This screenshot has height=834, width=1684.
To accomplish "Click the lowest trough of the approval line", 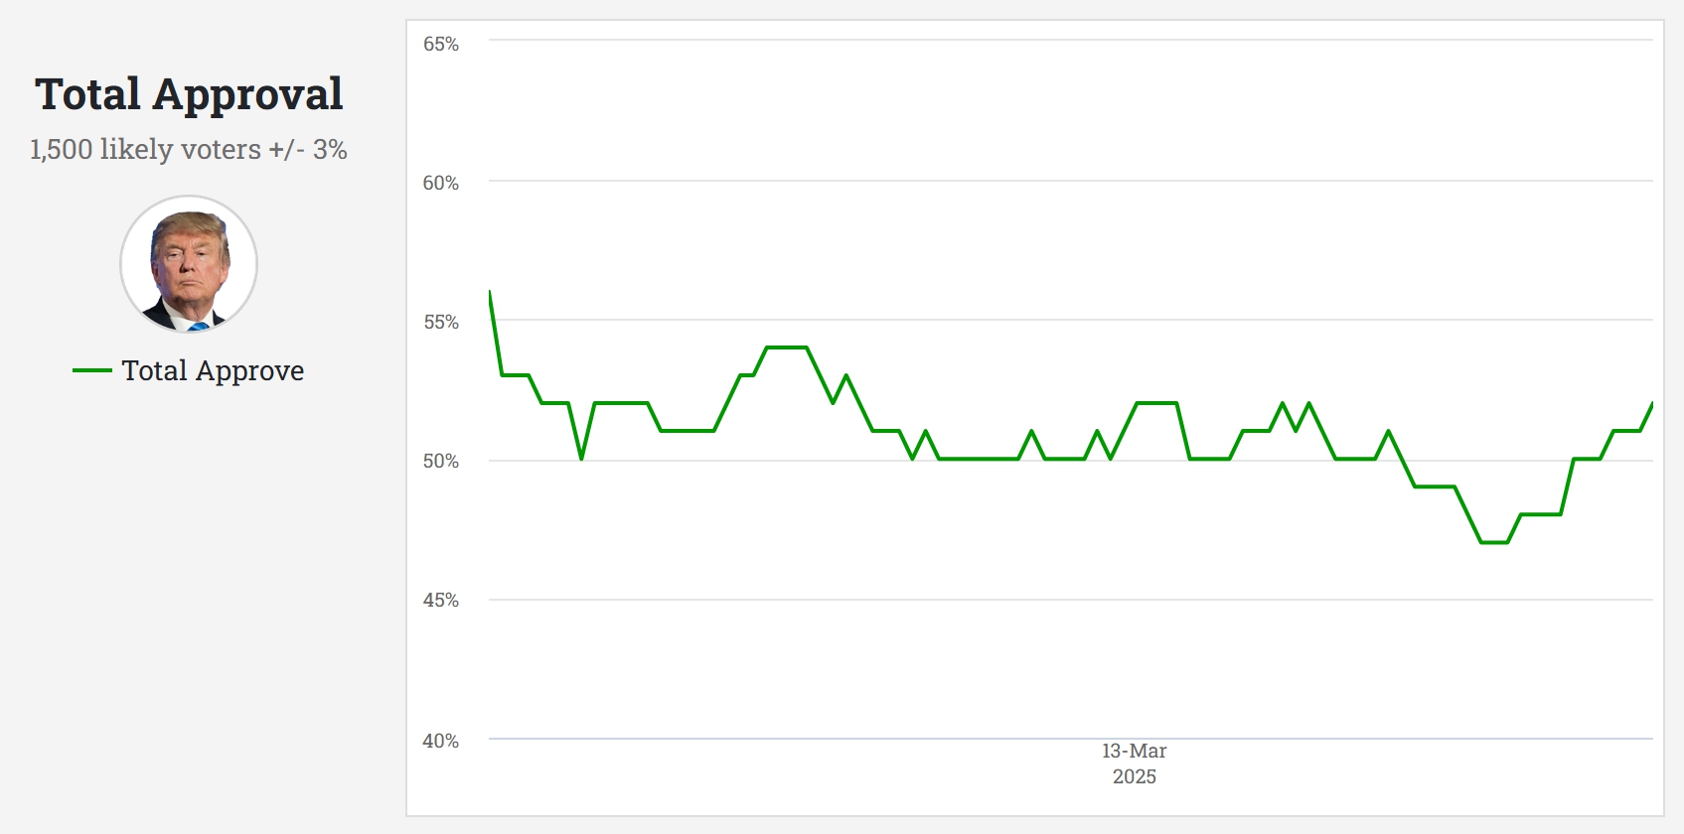I will pos(1494,542).
